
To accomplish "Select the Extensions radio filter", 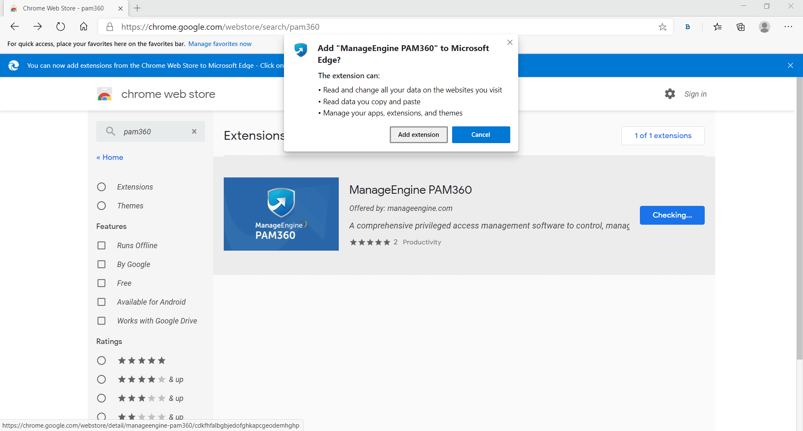I will 101,187.
